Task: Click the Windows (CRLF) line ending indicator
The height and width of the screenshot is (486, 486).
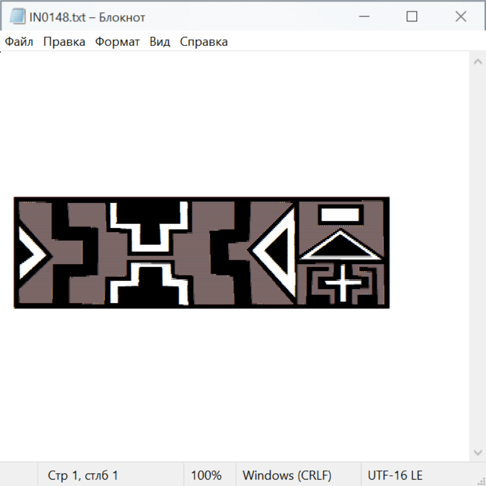Action: [287, 475]
